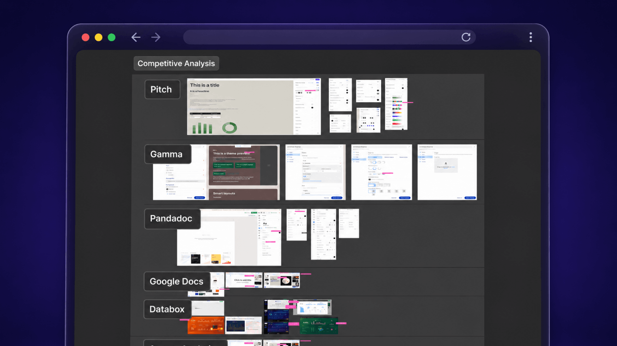Click the green donut chart in Pitch slide

pyautogui.click(x=229, y=128)
